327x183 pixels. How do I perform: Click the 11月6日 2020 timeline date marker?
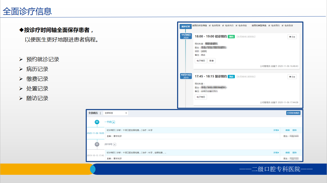(x=186, y=36)
